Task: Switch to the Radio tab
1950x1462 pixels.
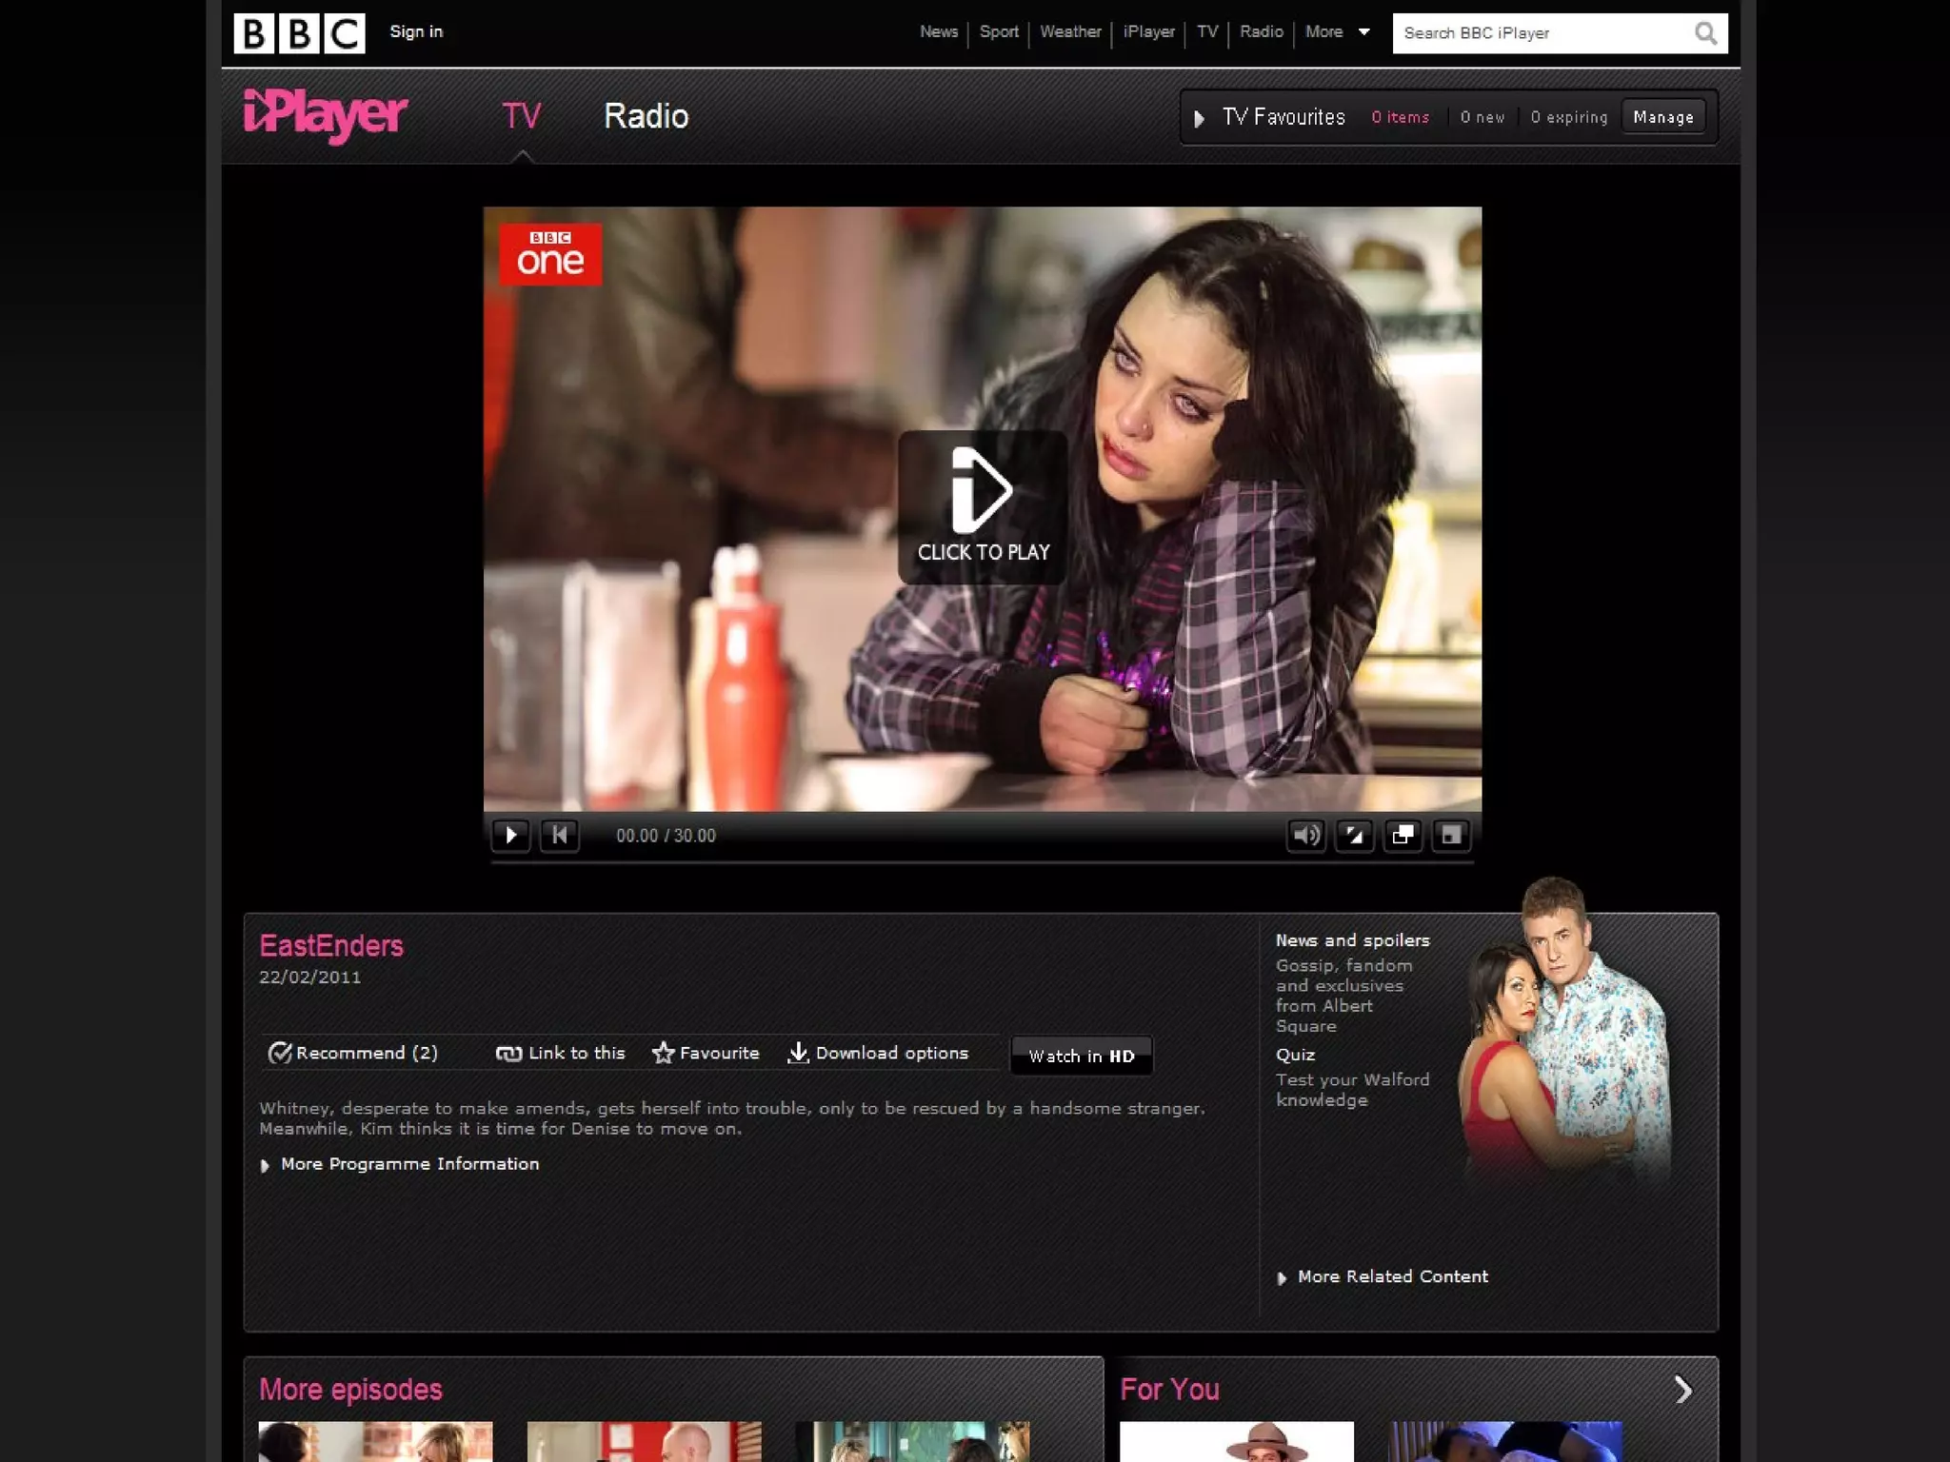Action: click(646, 116)
